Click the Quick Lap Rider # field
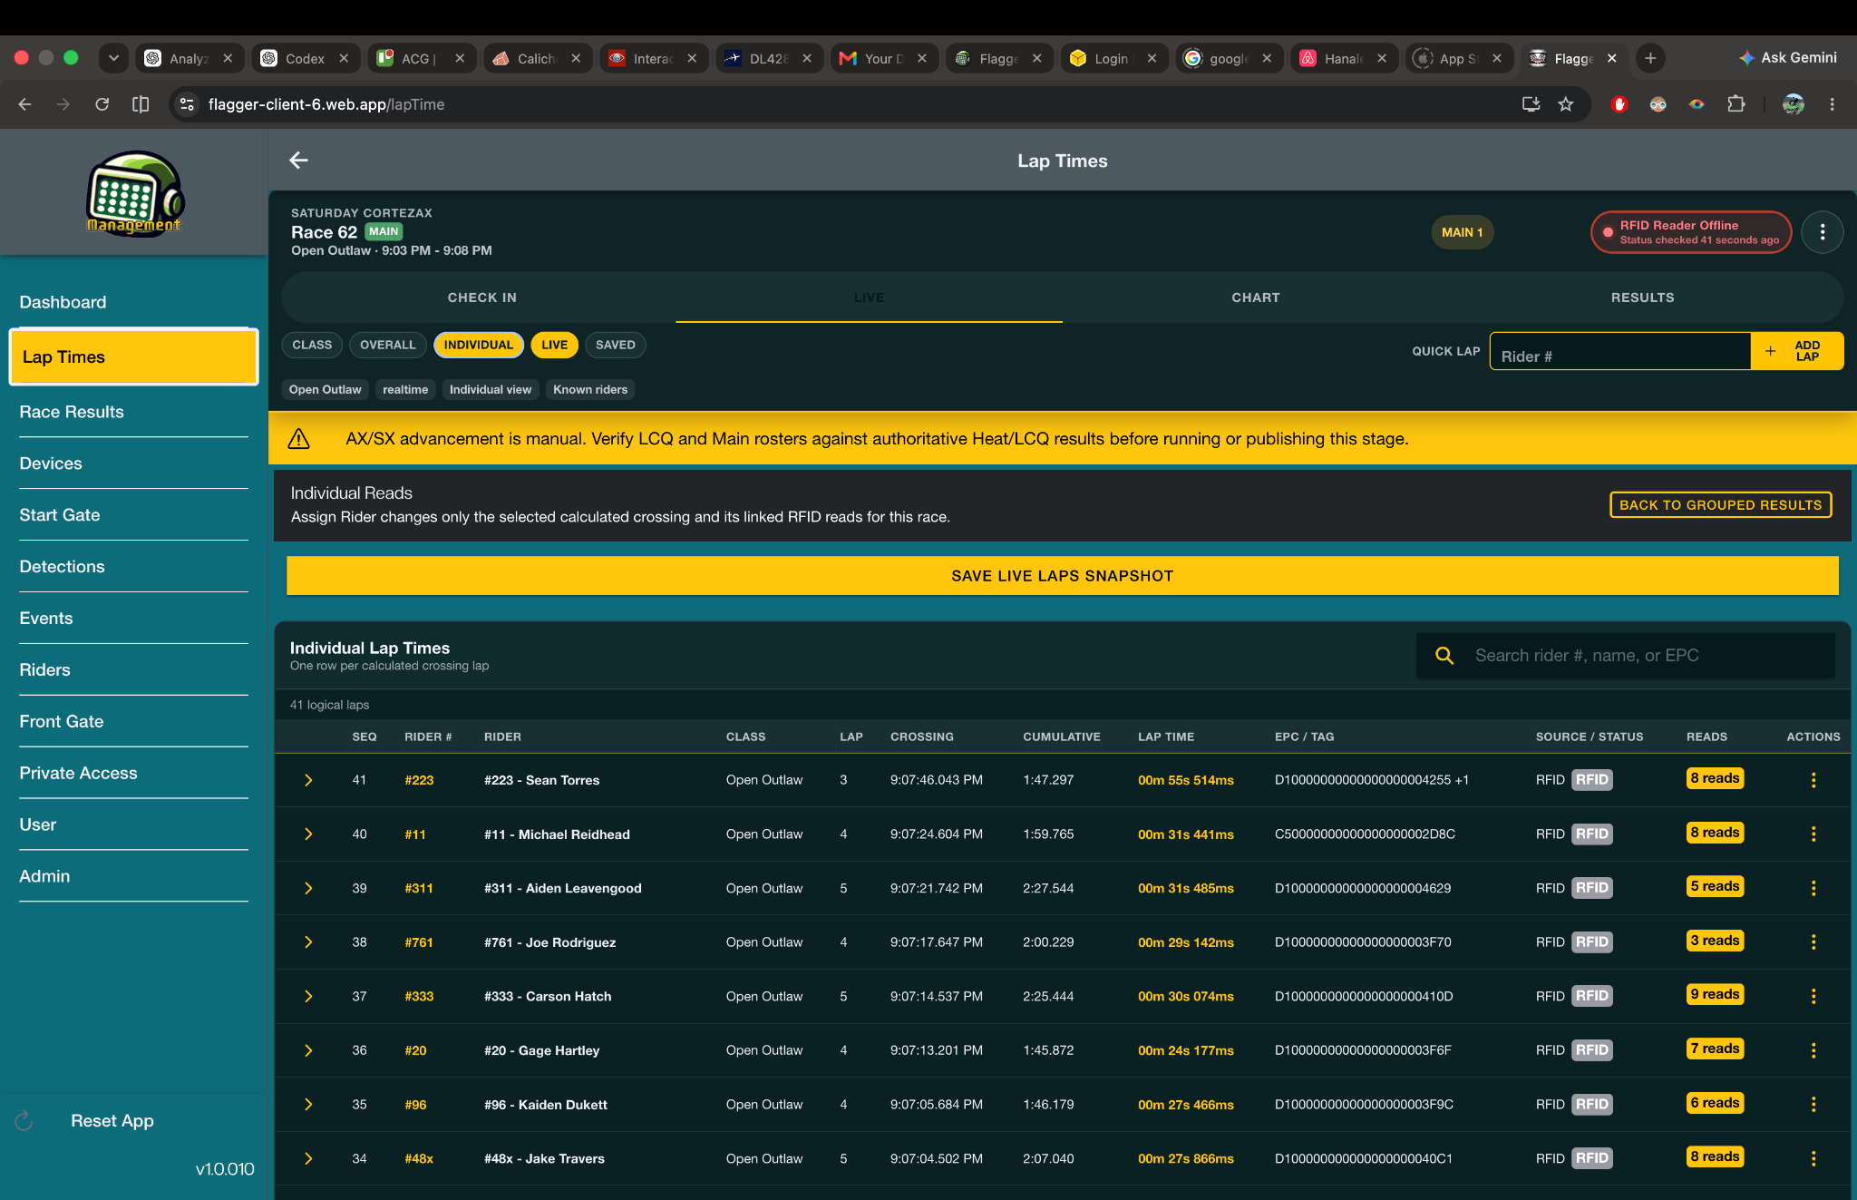 (x=1619, y=352)
